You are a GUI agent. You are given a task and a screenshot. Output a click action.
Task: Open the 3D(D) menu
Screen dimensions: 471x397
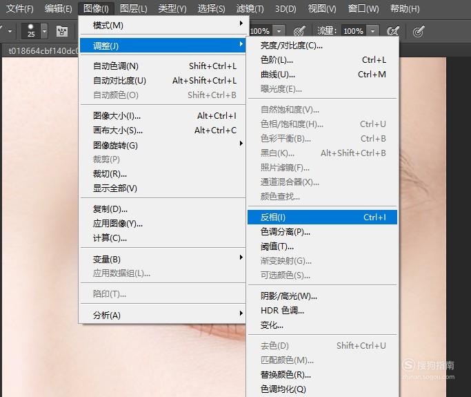coord(285,8)
